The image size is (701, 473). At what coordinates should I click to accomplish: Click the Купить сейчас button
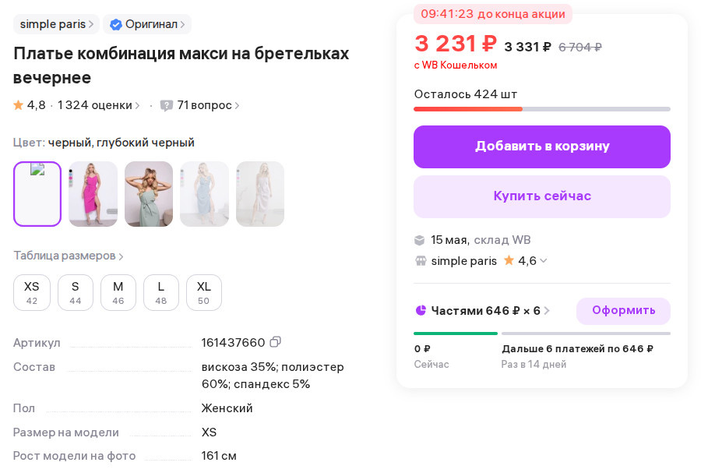coord(541,196)
